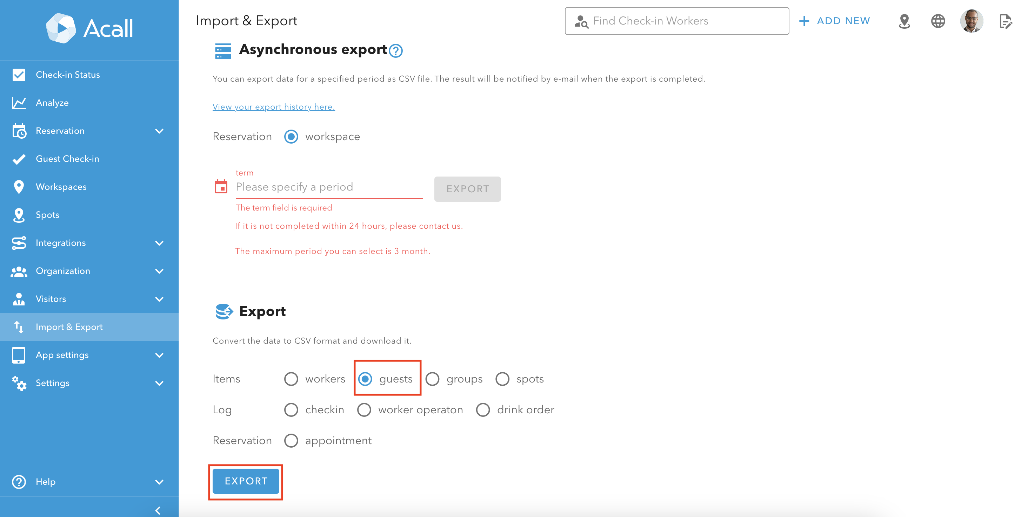Open Check-in Status in the sidebar
1028x517 pixels.
click(x=68, y=75)
